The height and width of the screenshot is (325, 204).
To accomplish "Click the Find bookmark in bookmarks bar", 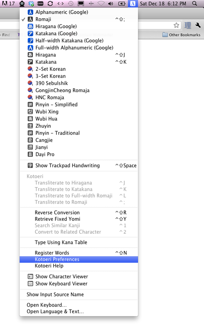I will click(x=5, y=35).
